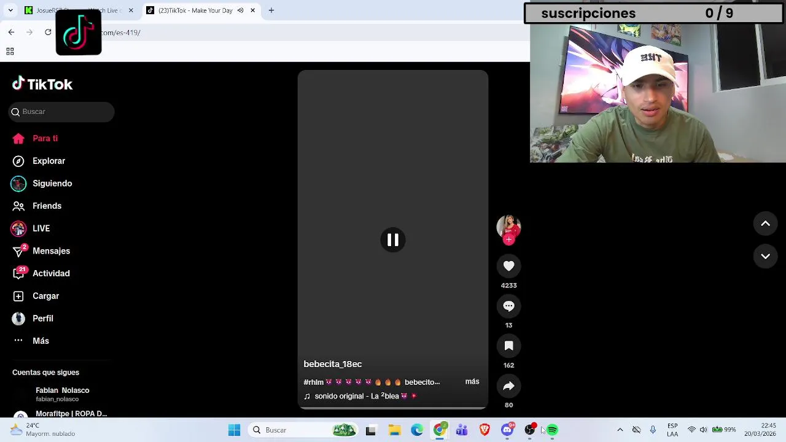Click the Cuentas que sigues heading

(x=45, y=373)
